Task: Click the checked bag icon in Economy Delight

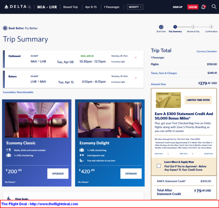Action: [82, 150]
